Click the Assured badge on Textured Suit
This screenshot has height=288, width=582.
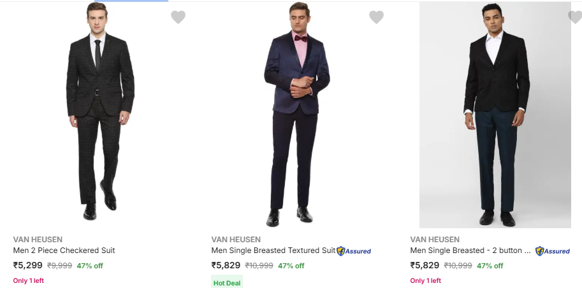(x=354, y=251)
